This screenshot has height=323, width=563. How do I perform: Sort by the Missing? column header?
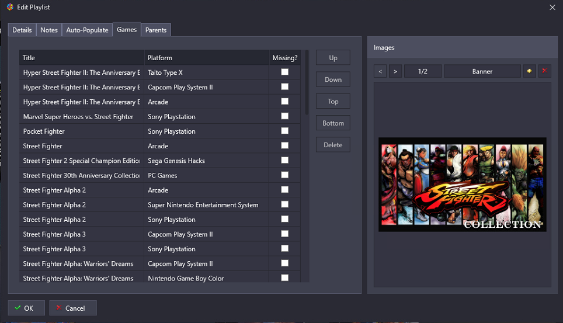(x=285, y=57)
